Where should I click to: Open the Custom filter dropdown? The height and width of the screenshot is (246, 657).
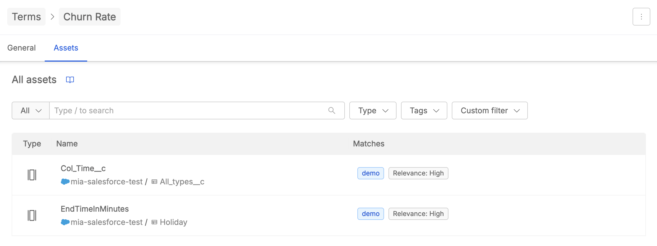tap(490, 111)
